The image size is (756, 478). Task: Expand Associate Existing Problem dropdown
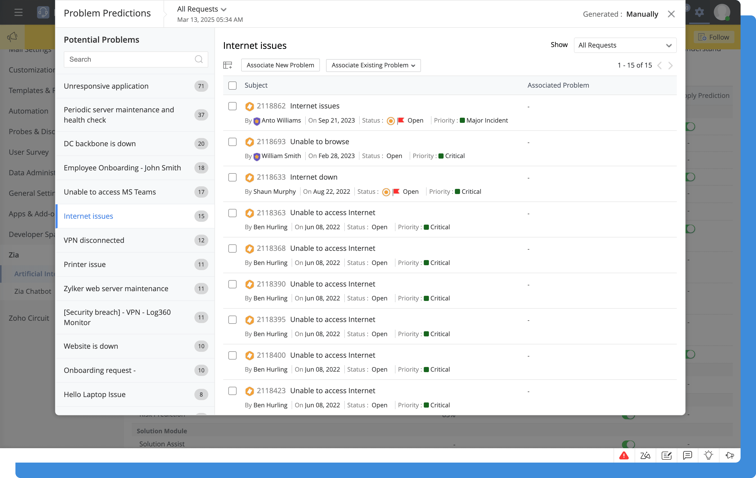click(373, 65)
